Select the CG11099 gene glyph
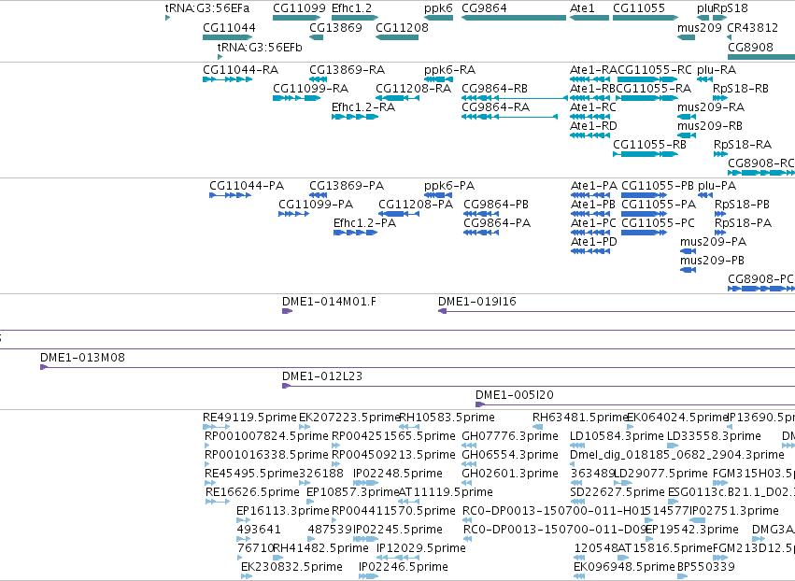Viewport: 795px width, 581px height. tap(296, 18)
